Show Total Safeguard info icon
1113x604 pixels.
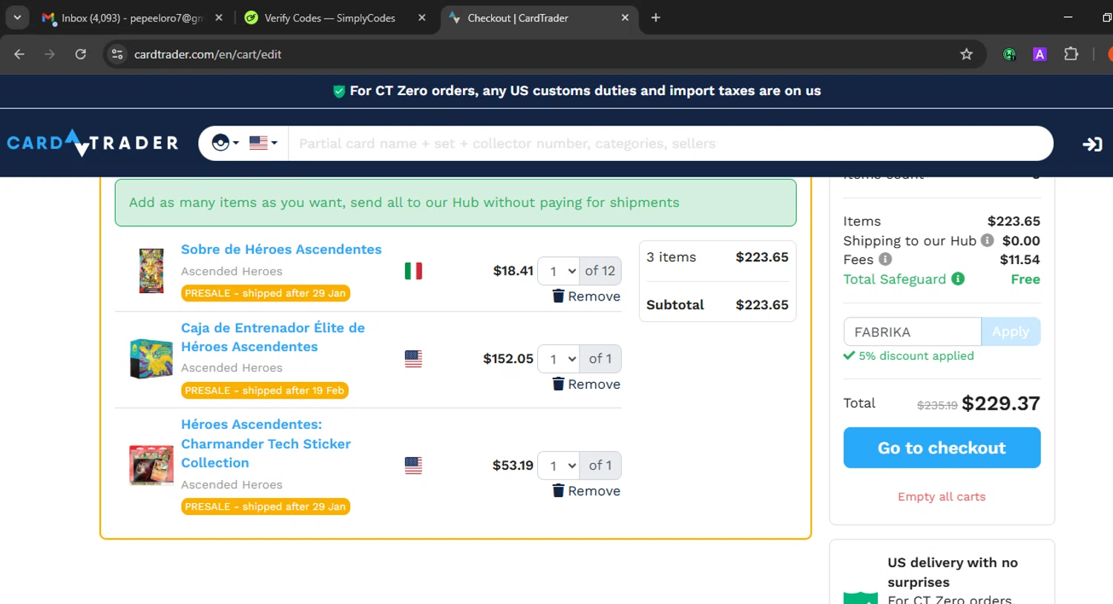958,278
